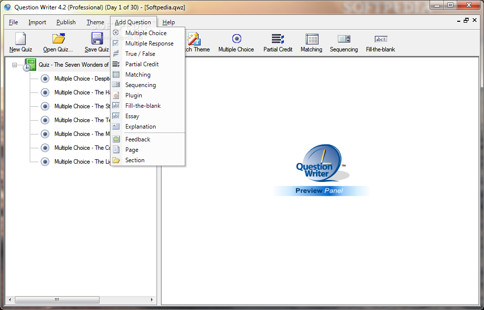Image resolution: width=484 pixels, height=310 pixels.
Task: Choose Plugin from the Add Question menu
Action: pyautogui.click(x=148, y=95)
